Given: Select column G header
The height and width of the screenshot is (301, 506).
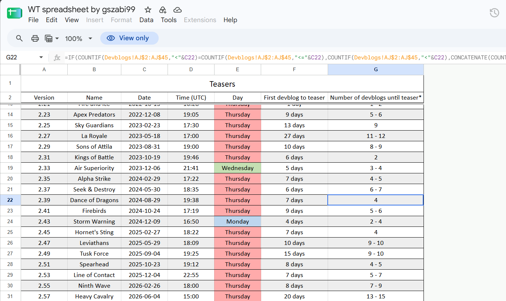Looking at the screenshot, I should 376,69.
